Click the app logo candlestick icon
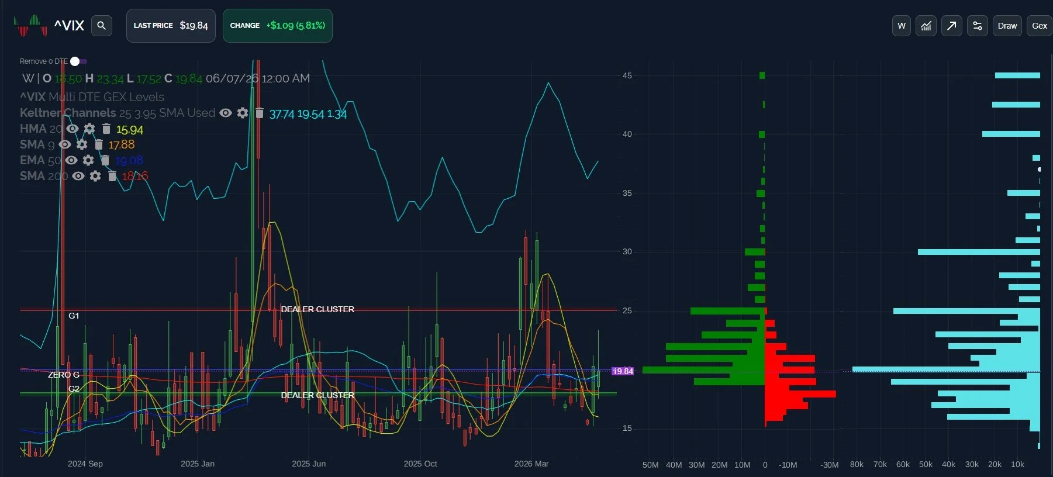The image size is (1053, 477). 30,26
